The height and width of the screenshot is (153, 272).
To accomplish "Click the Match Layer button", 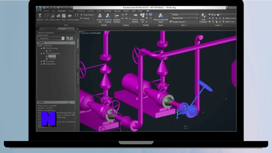I will [x=229, y=22].
